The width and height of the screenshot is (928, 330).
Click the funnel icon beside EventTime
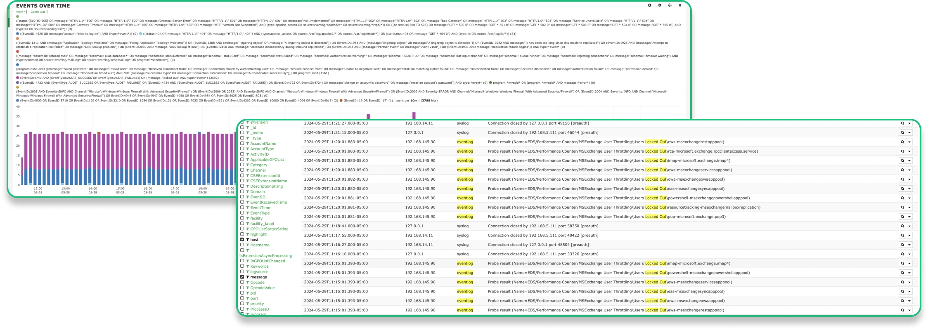pos(248,208)
